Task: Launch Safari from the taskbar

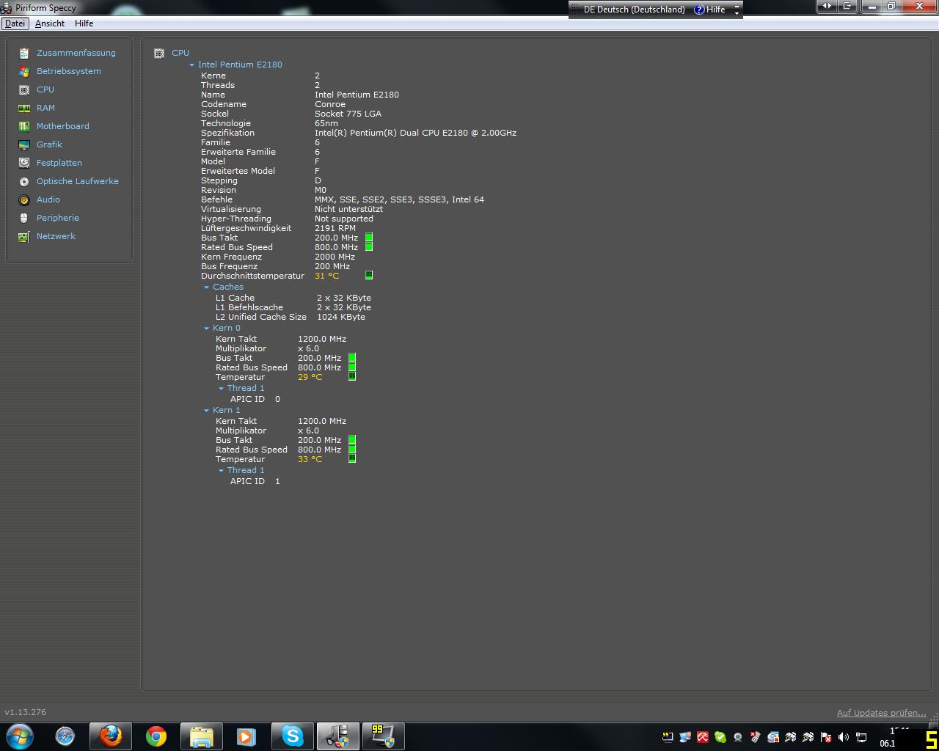Action: (65, 736)
